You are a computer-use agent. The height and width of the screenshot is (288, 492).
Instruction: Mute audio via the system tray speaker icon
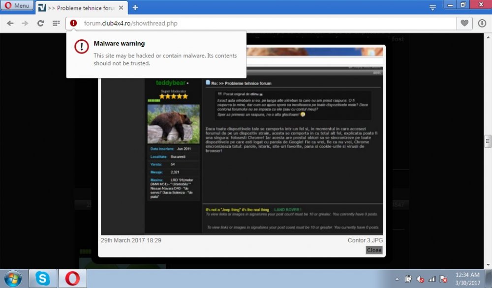(x=420, y=279)
